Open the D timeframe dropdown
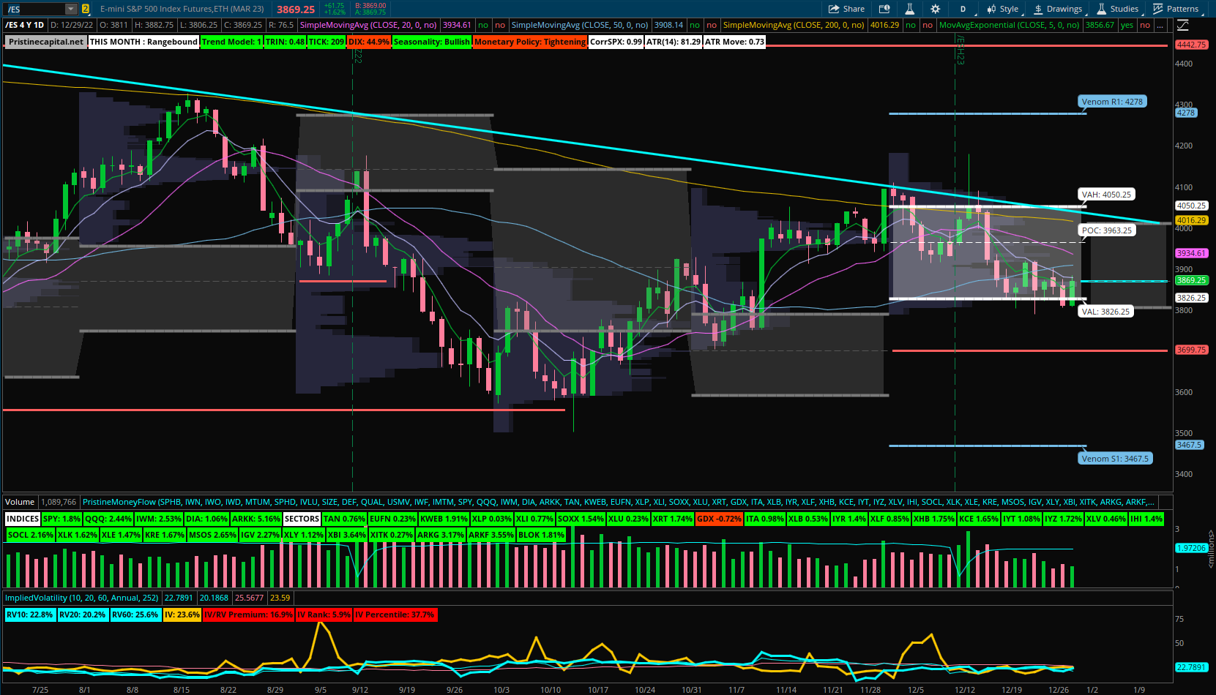The height and width of the screenshot is (695, 1216). (963, 9)
